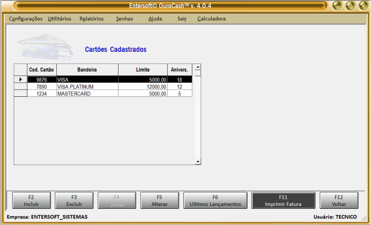Image resolution: width=371 pixels, height=225 pixels.
Task: Go back with F12 Voltar button
Action: click(339, 201)
